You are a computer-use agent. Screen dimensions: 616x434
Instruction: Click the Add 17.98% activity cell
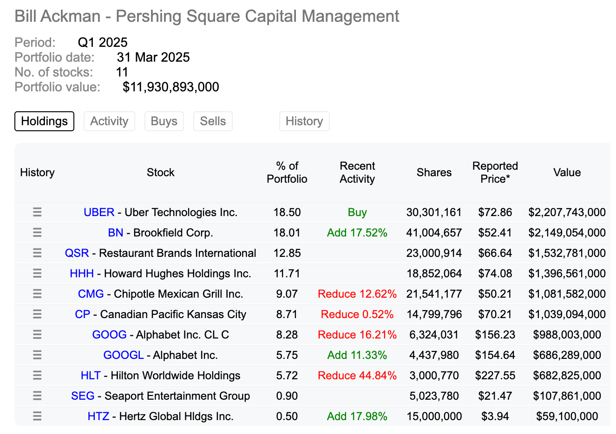tap(357, 416)
